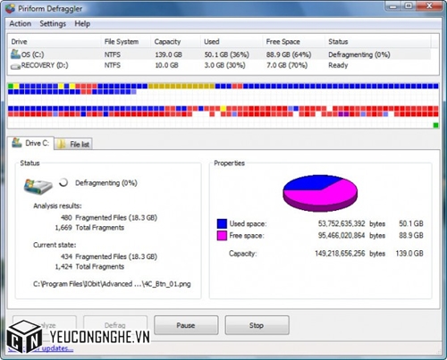The image size is (447, 360).
Task: Click '53,752,635,392' used bytes value
Action: [342, 224]
